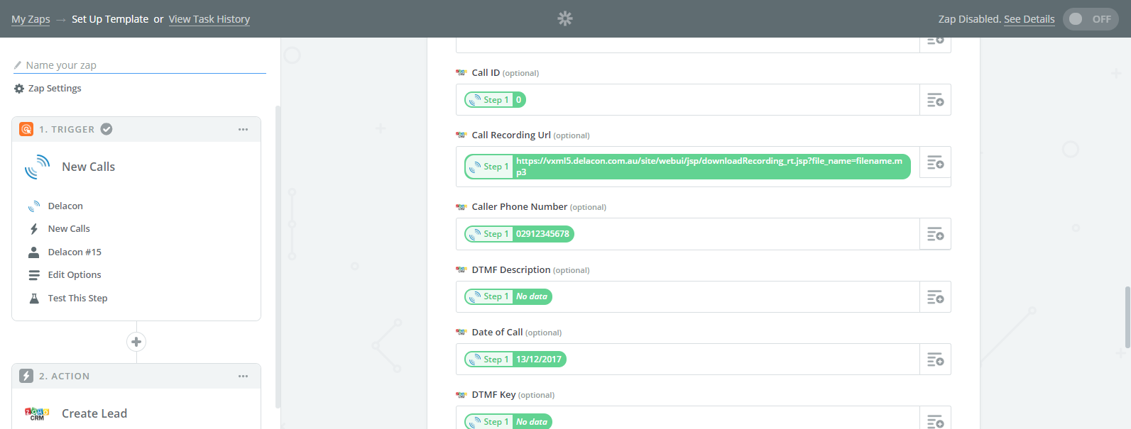This screenshot has width=1131, height=429.
Task: Insert a field into Call Recording Url
Action: [x=935, y=163]
